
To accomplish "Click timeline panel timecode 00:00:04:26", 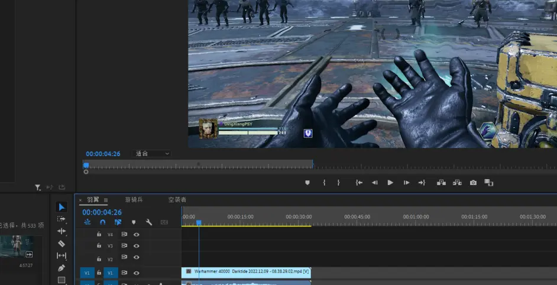I will (102, 212).
